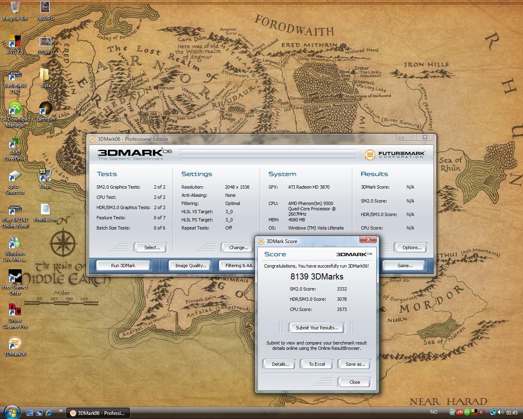Expand the Quick Launch overflow chevron
Image resolution: width=523 pixels, height=419 pixels.
[x=61, y=411]
